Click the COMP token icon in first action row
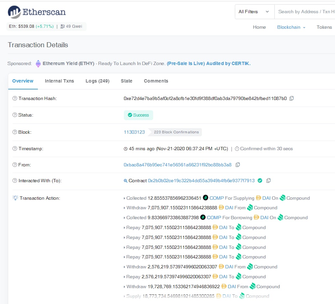 point(205,198)
